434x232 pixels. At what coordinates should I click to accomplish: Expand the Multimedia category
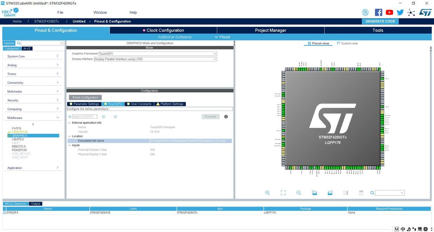pyautogui.click(x=33, y=91)
